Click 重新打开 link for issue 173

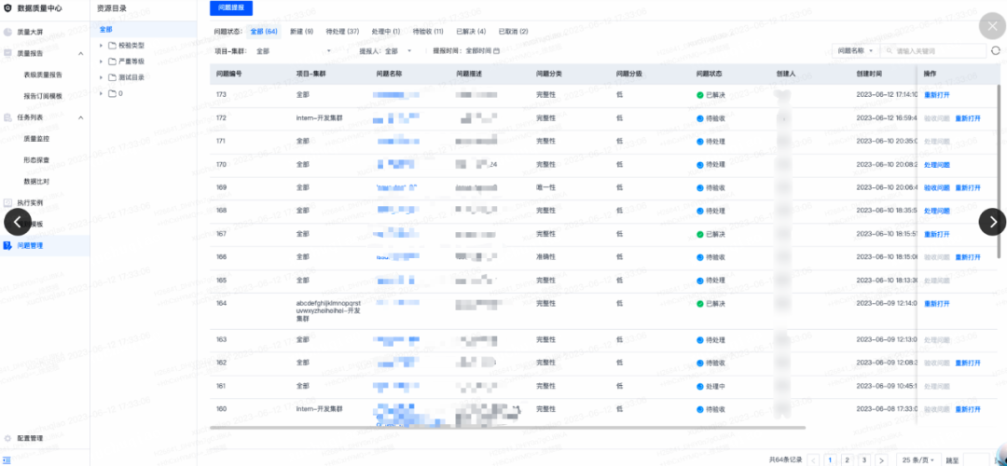point(936,95)
